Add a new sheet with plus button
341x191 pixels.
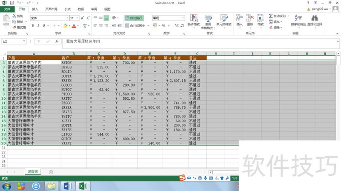51,172
